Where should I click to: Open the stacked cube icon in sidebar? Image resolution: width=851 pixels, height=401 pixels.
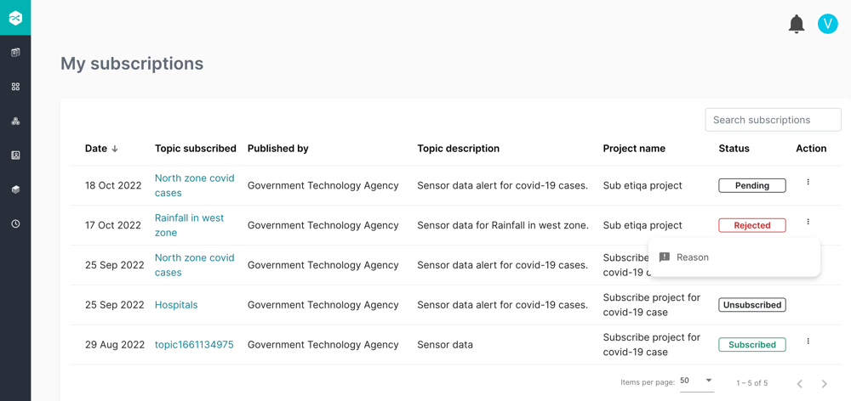(15, 189)
